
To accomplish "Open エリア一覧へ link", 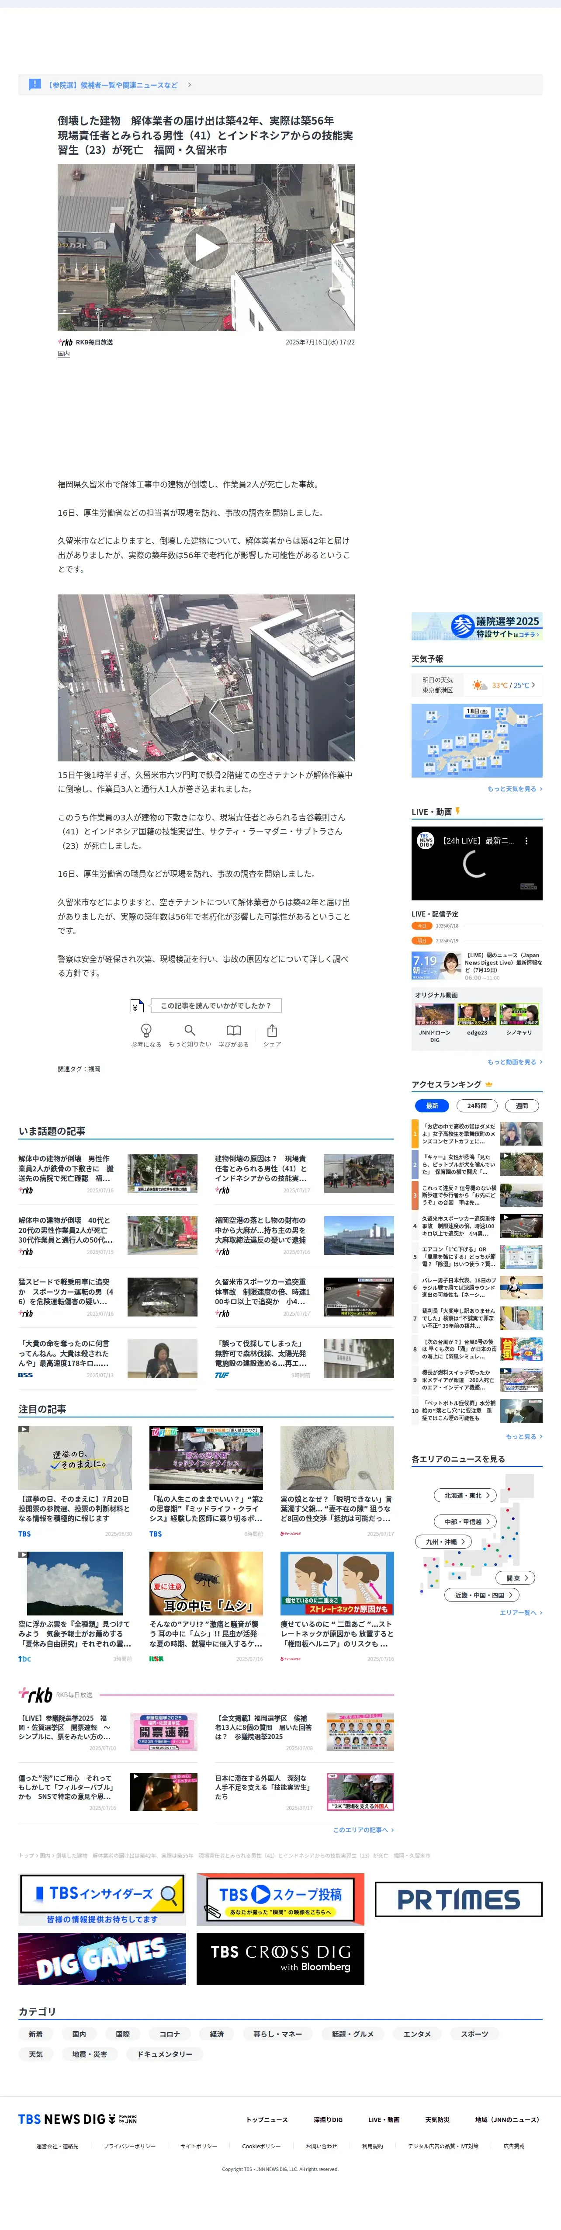I will coord(521,1613).
